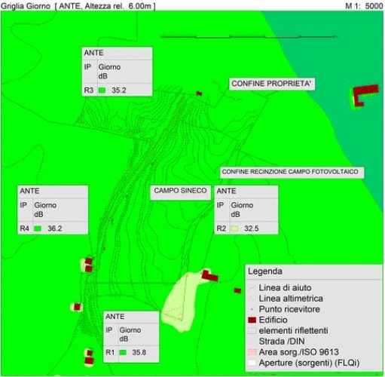
Task: Click the large L-shaped red building
Action: 365,94
